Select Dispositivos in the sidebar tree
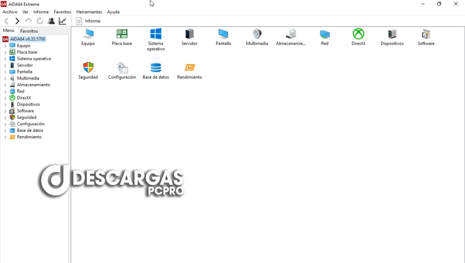This screenshot has width=465, height=263. tap(28, 104)
